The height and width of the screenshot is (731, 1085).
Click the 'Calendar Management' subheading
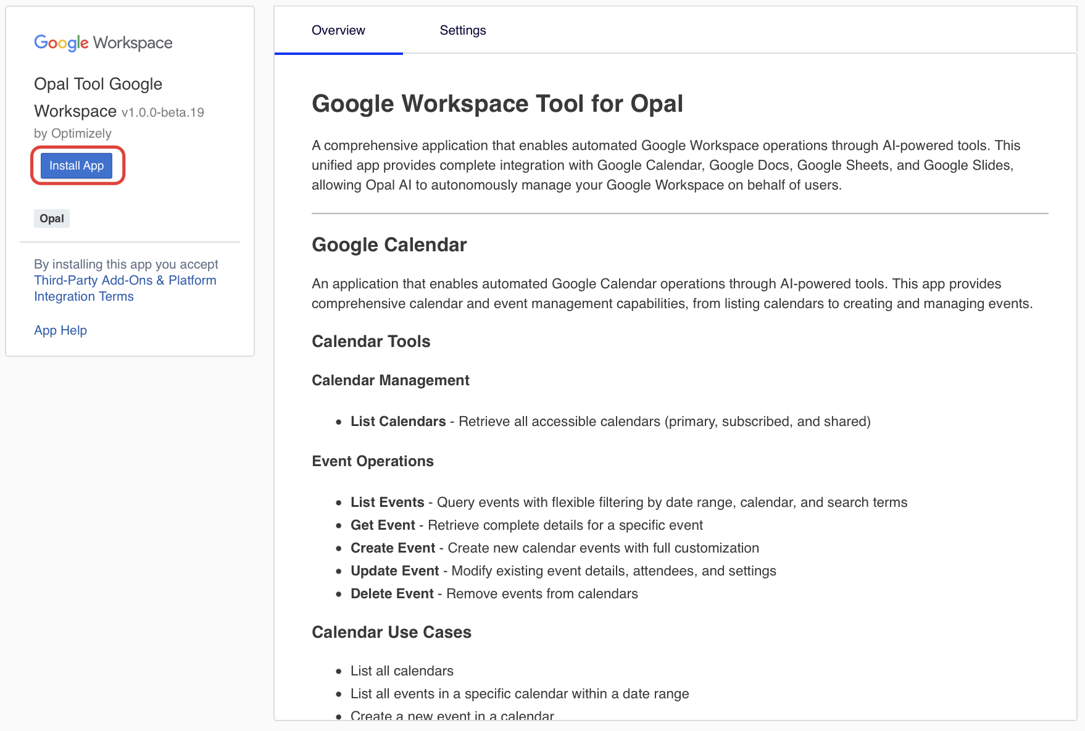[391, 380]
